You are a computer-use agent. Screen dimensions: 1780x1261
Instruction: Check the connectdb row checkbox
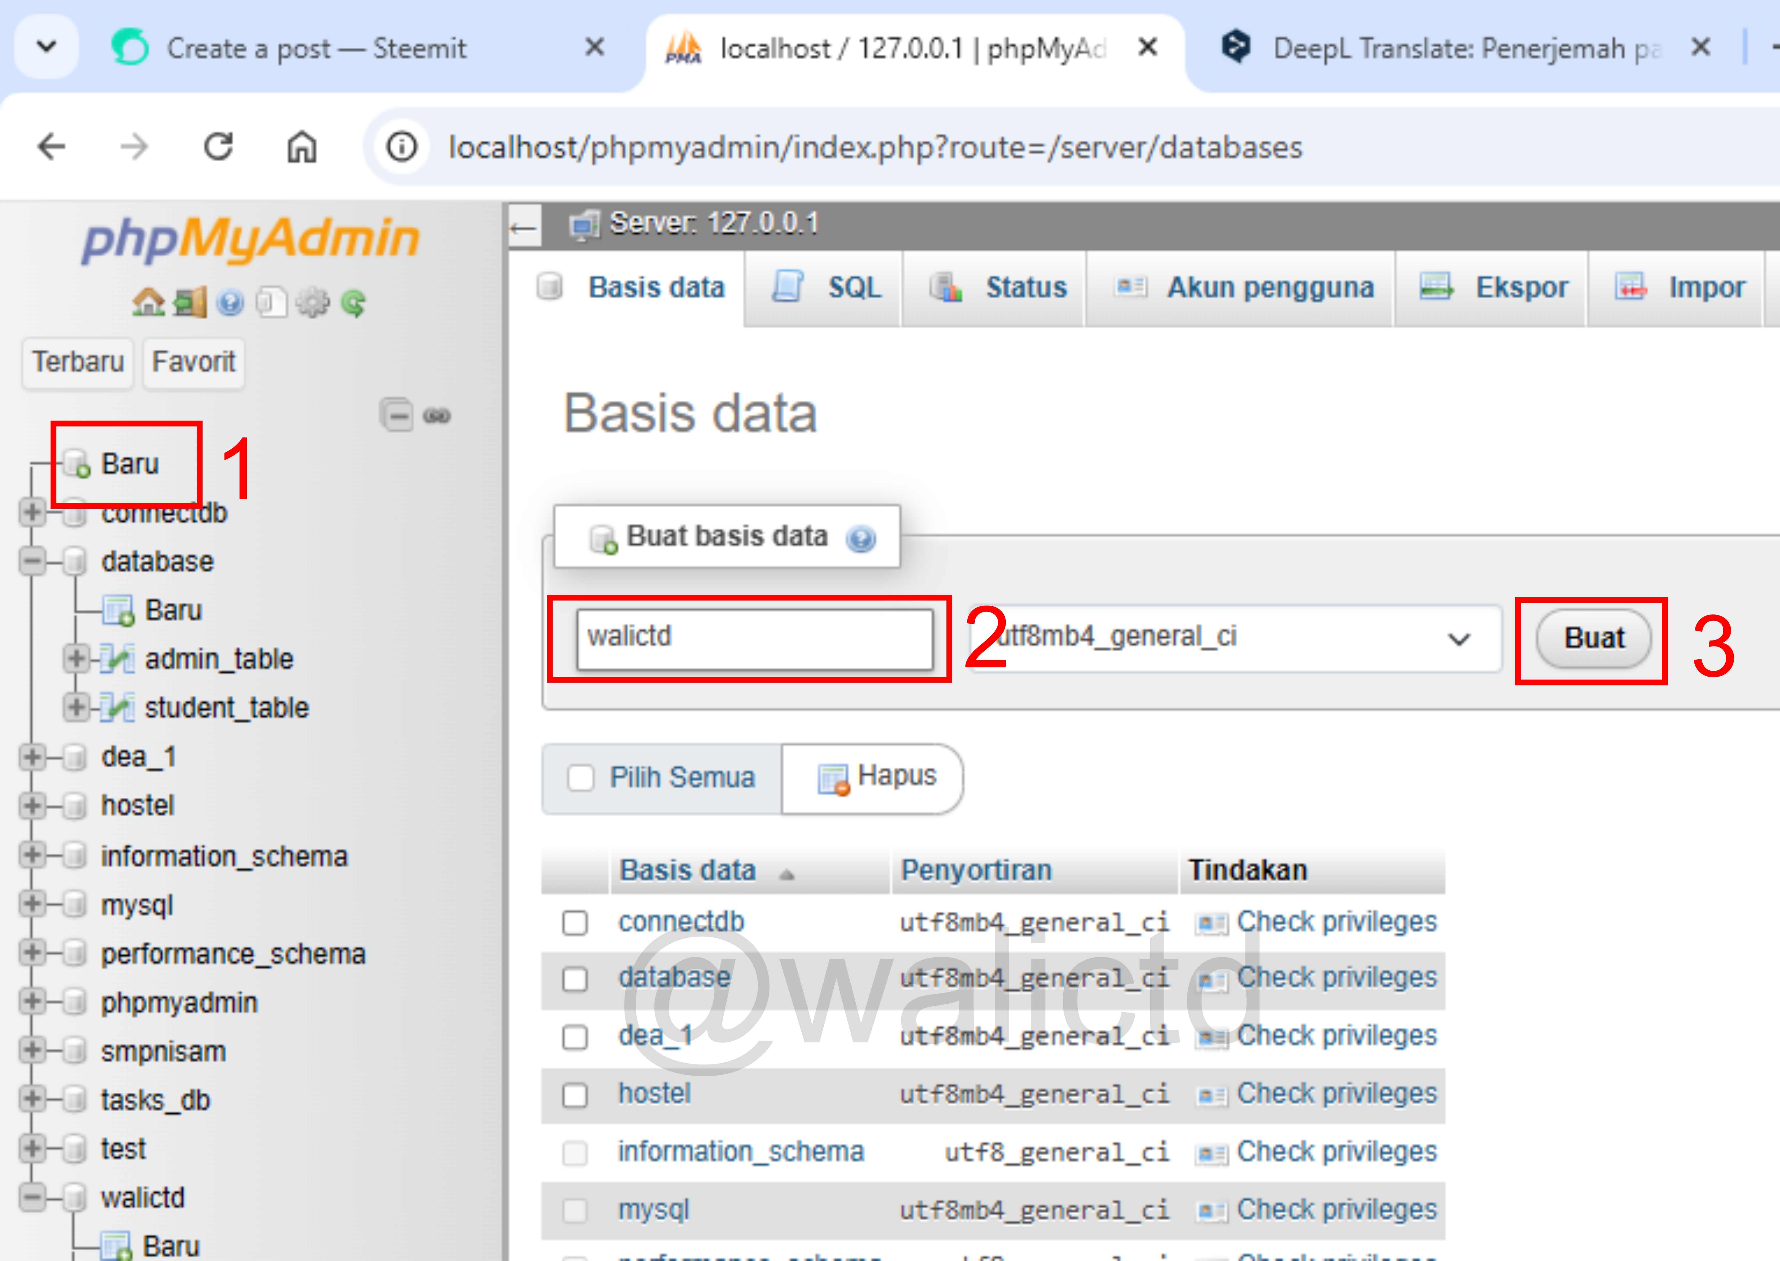pos(575,923)
